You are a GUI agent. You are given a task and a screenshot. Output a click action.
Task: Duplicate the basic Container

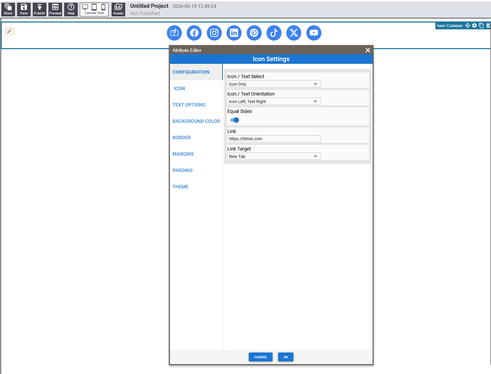pyautogui.click(x=481, y=26)
